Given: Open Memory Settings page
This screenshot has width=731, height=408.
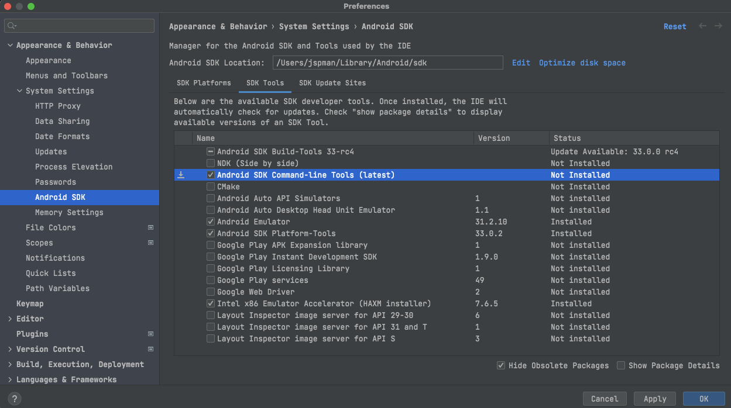Looking at the screenshot, I should [69, 212].
